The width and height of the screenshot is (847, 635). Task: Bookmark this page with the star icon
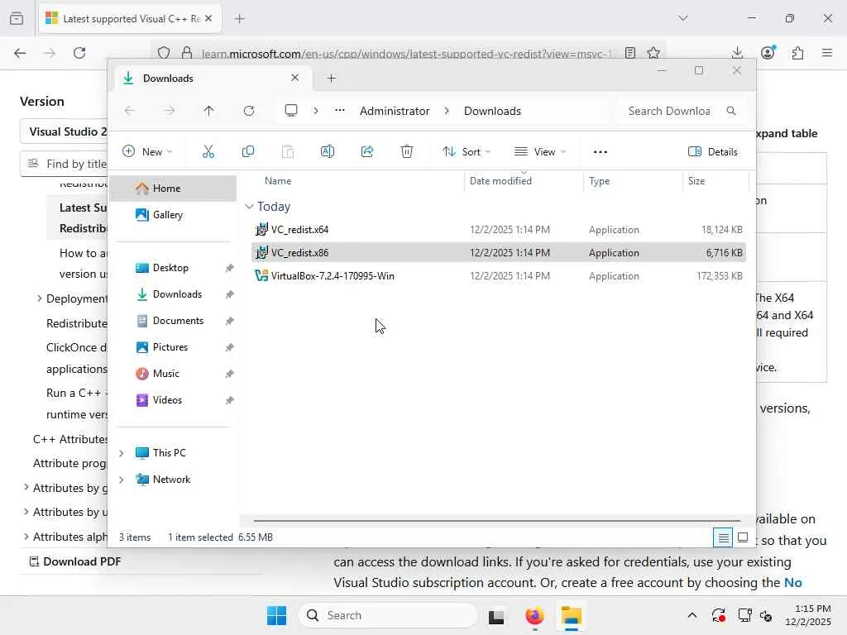pyautogui.click(x=653, y=53)
